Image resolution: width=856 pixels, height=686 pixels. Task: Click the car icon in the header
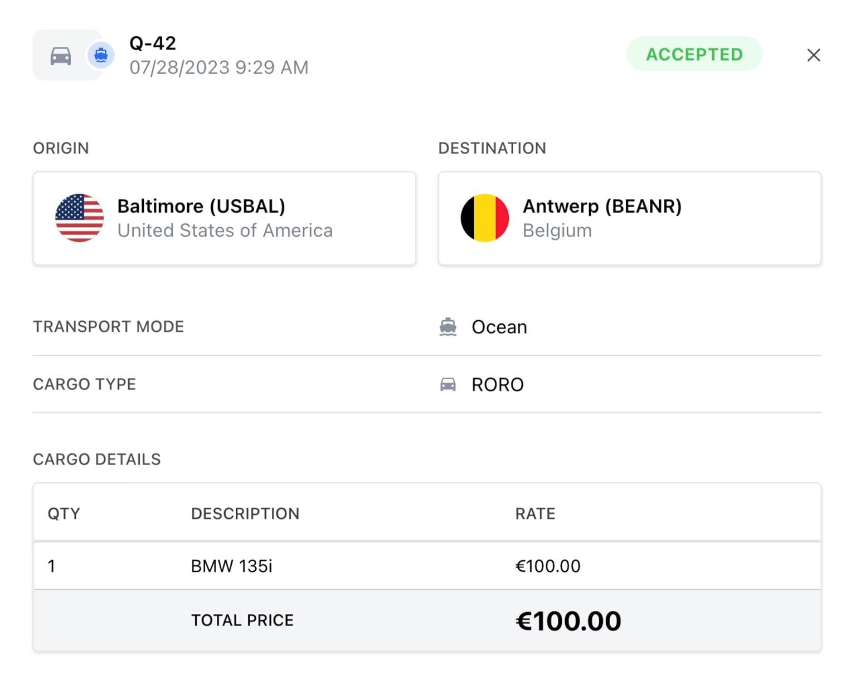coord(61,56)
